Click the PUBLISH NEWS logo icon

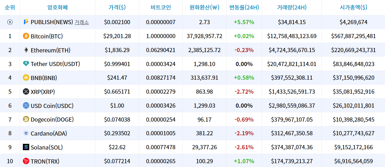tap(26, 22)
